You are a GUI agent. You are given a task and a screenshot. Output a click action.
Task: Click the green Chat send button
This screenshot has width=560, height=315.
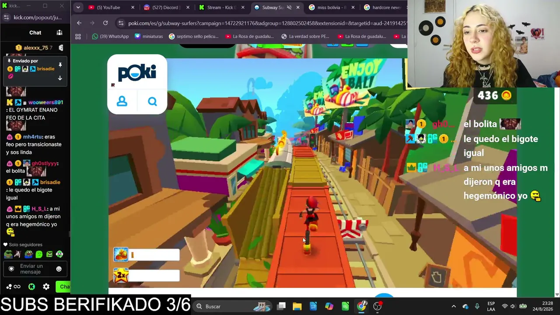coord(63,287)
